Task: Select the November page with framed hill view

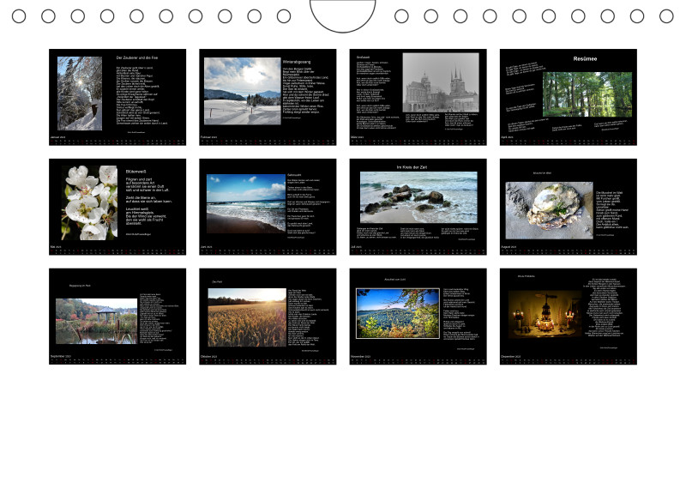Action: (x=418, y=317)
